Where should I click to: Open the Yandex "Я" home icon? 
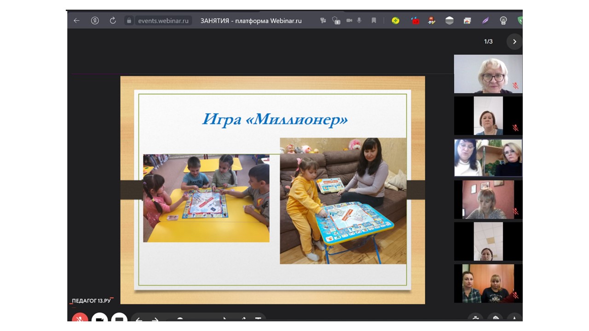click(95, 21)
